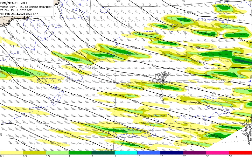Pick the cyan 5–10 legend swatch
The height and width of the screenshot is (158, 252).
(x=126, y=153)
